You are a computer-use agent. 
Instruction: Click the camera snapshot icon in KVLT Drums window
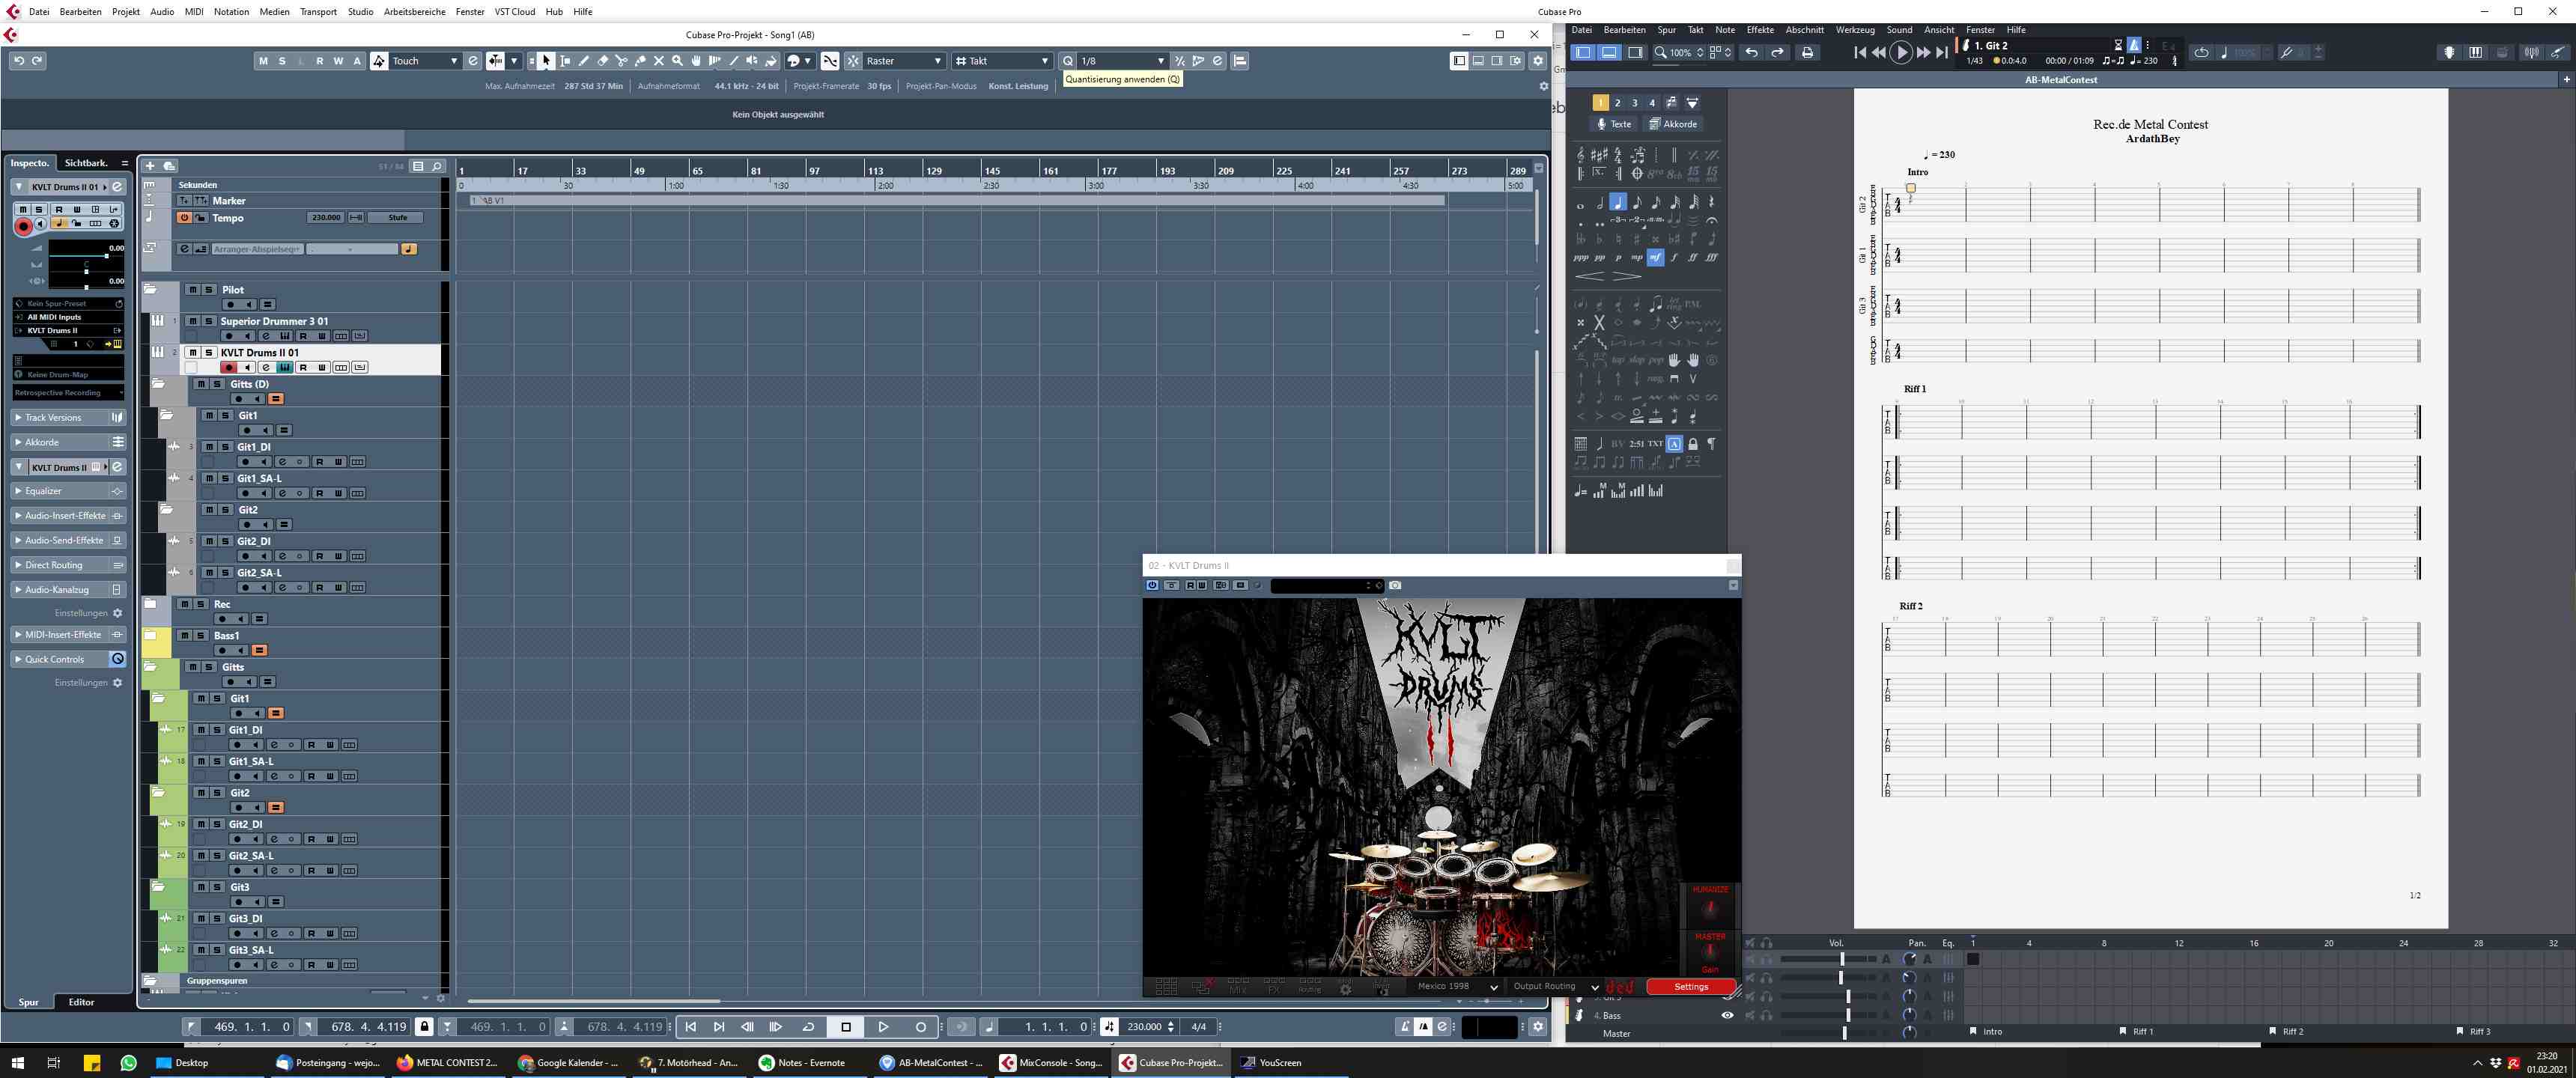(1395, 586)
